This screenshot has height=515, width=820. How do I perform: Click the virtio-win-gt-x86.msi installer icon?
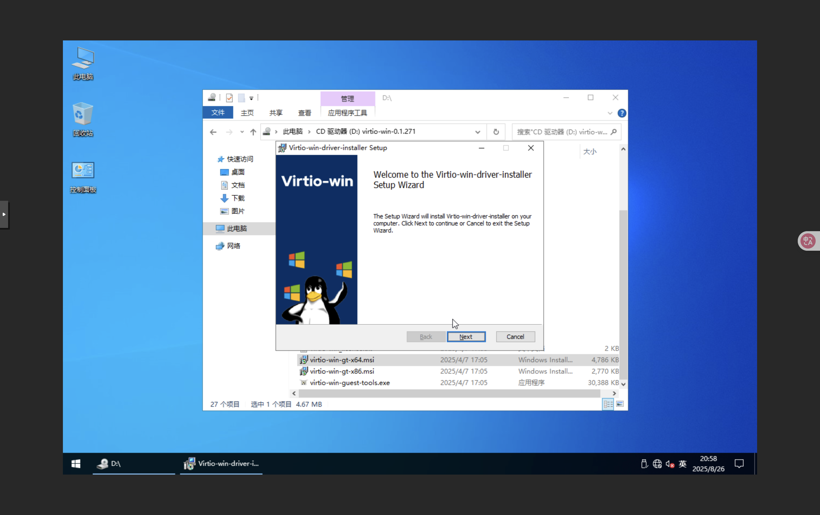click(303, 371)
